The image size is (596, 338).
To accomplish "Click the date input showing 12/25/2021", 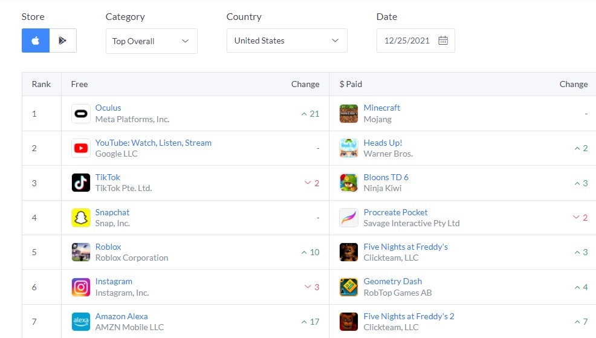I will point(407,41).
